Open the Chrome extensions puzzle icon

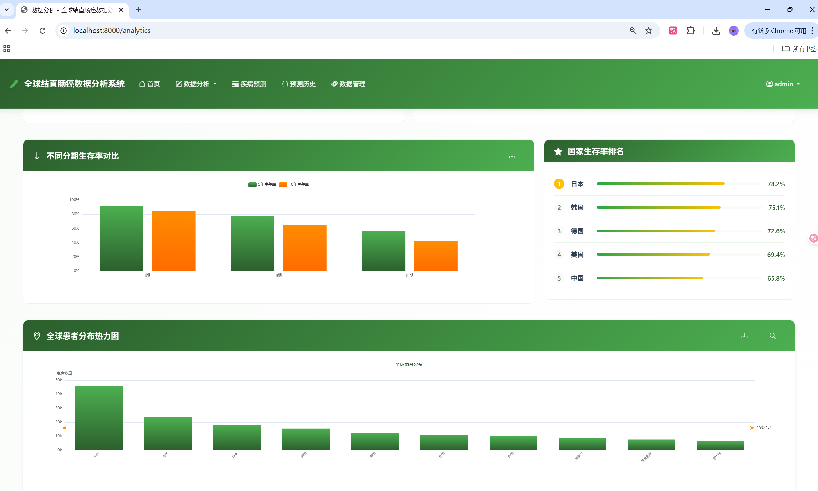click(690, 31)
